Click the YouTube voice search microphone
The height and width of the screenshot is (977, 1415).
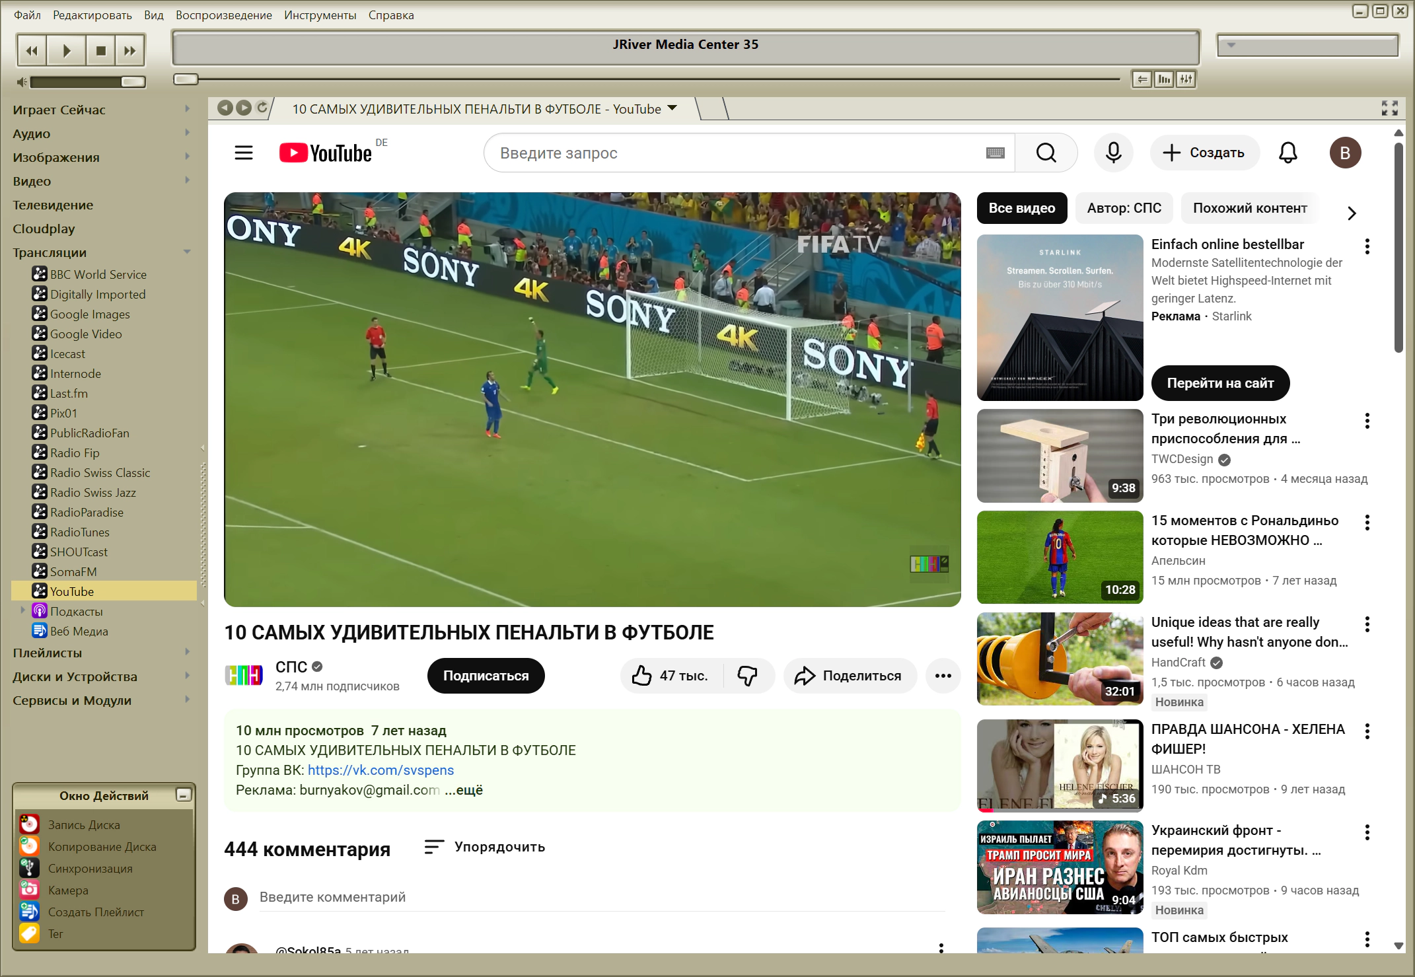[x=1114, y=153]
